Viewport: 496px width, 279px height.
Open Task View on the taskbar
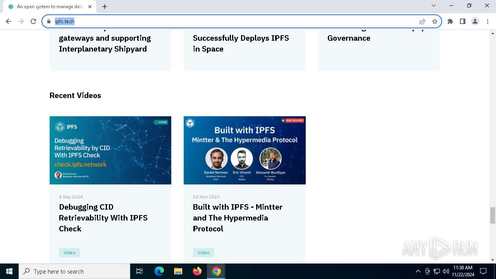pos(139,271)
